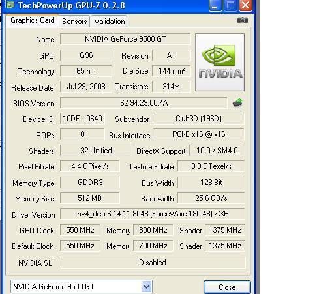Open the GPU selection dropdown arrow
Image resolution: width=334 pixels, height=294 pixels.
coord(146,287)
